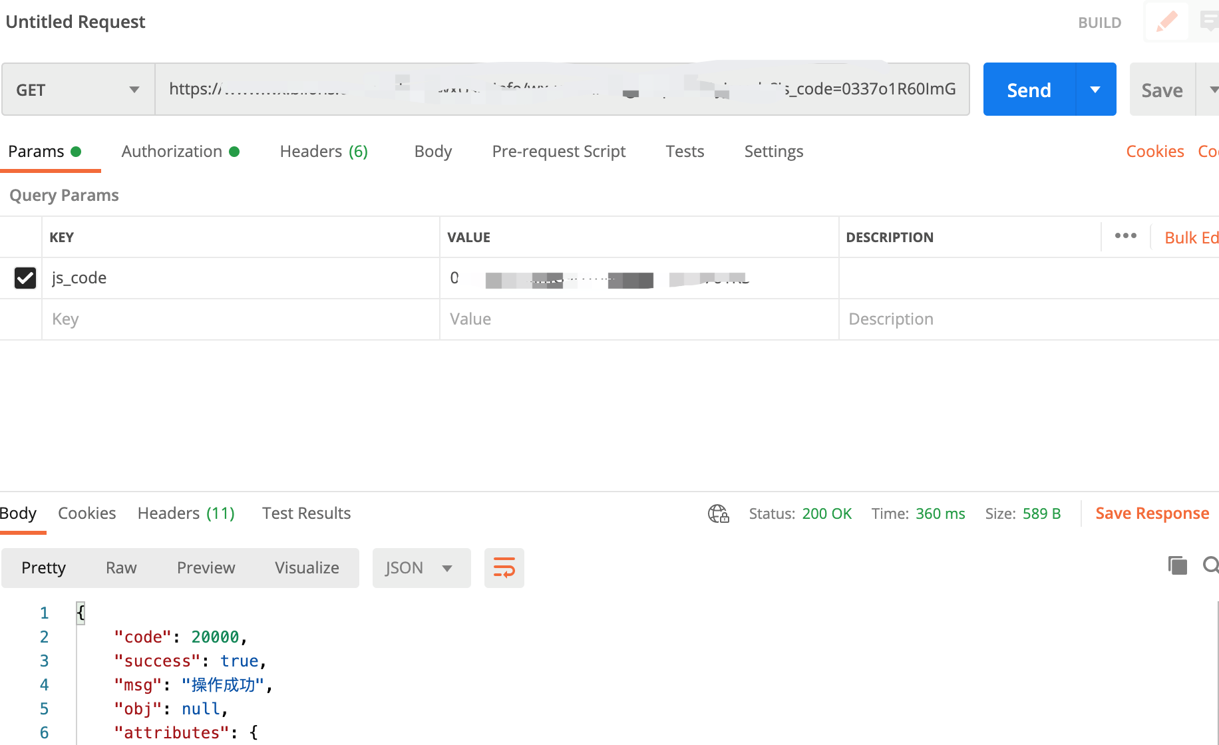
Task: Copy response using the copy icon
Action: [x=1177, y=565]
